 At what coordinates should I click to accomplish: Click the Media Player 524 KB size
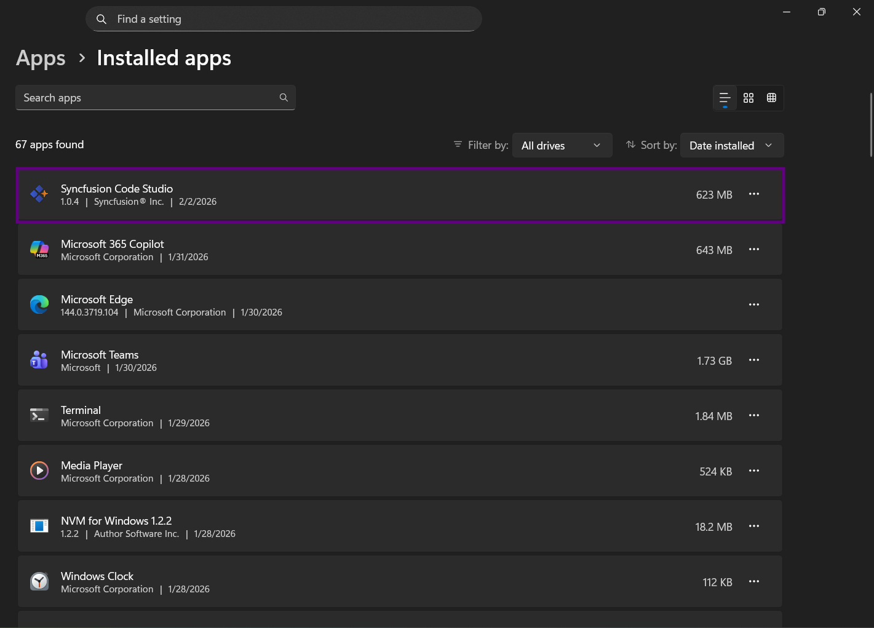click(x=716, y=472)
